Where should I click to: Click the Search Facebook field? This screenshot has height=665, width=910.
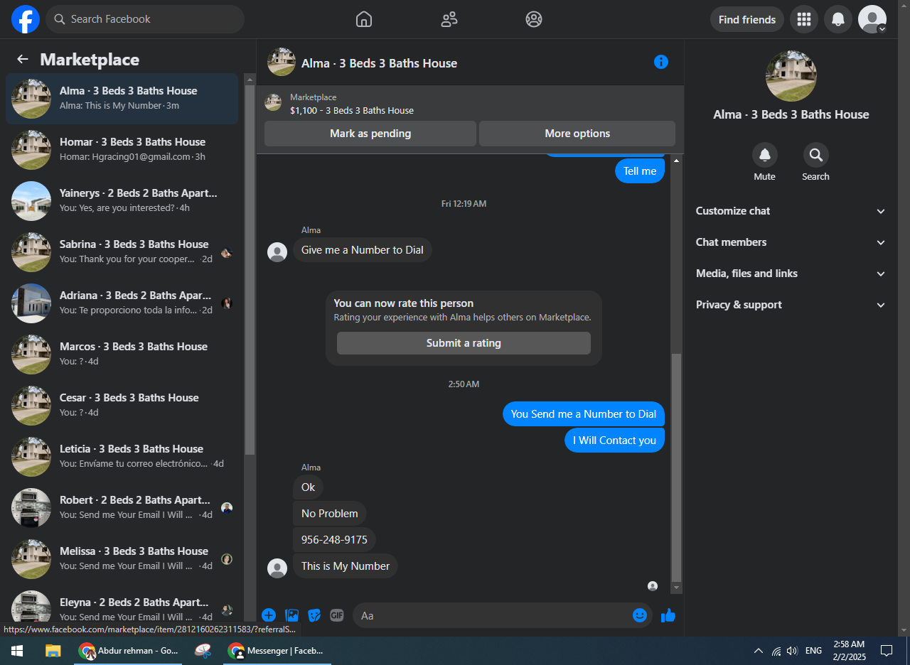[x=145, y=19]
